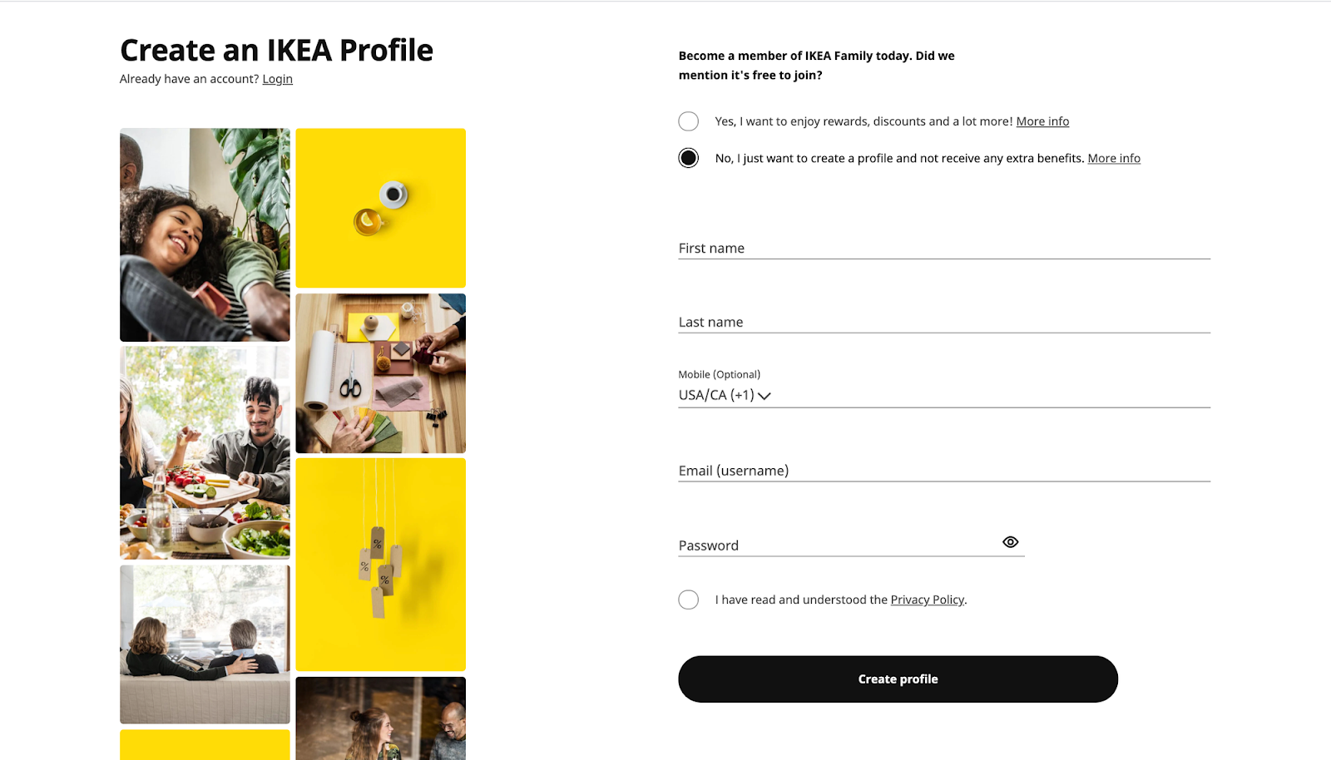Select Yes, enjoy rewards radio option
Image resolution: width=1331 pixels, height=760 pixels.
click(x=689, y=121)
